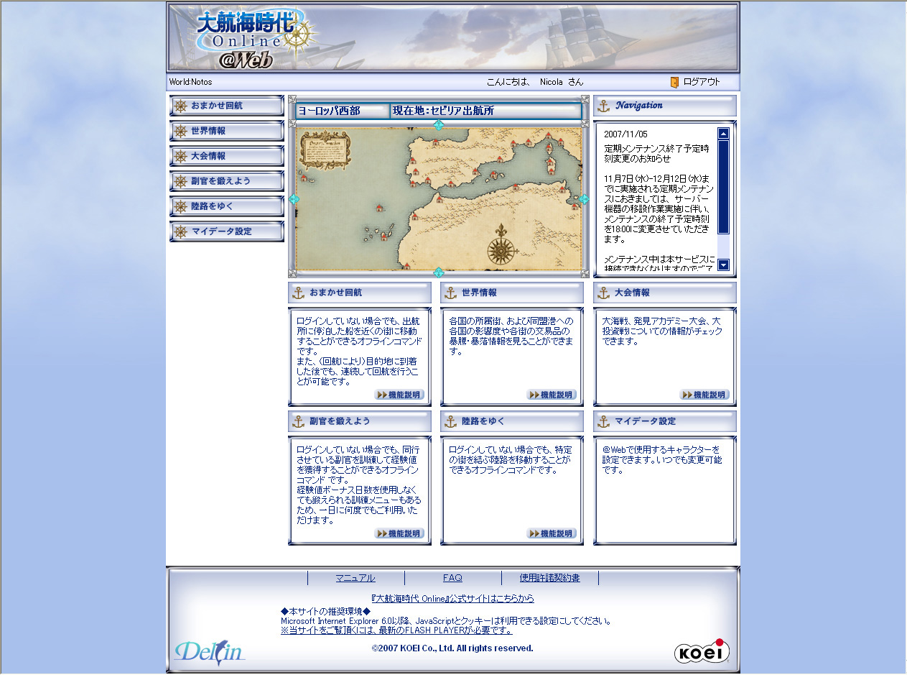Screen dimensions: 907x675
Task: Click the 2007/11/05 news date
Action: point(625,134)
